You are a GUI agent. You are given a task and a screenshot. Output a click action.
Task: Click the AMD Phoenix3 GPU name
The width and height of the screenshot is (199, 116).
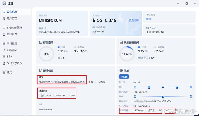click(x=46, y=109)
